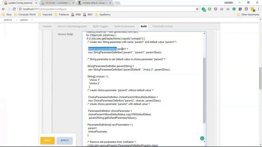Select the General config tab
This screenshot has width=262, height=147.
pyautogui.click(x=47, y=26)
